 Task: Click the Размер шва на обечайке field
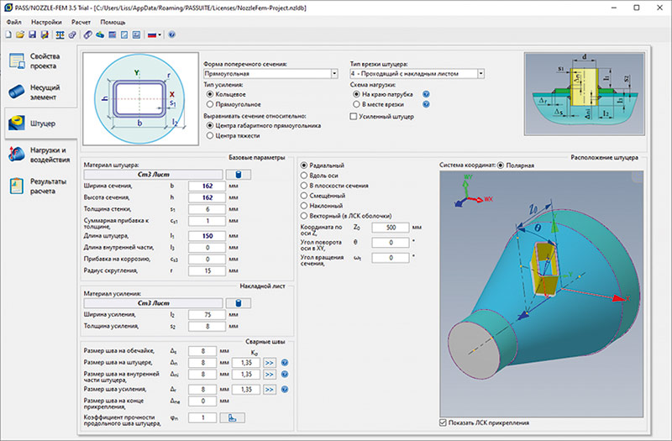coord(202,351)
